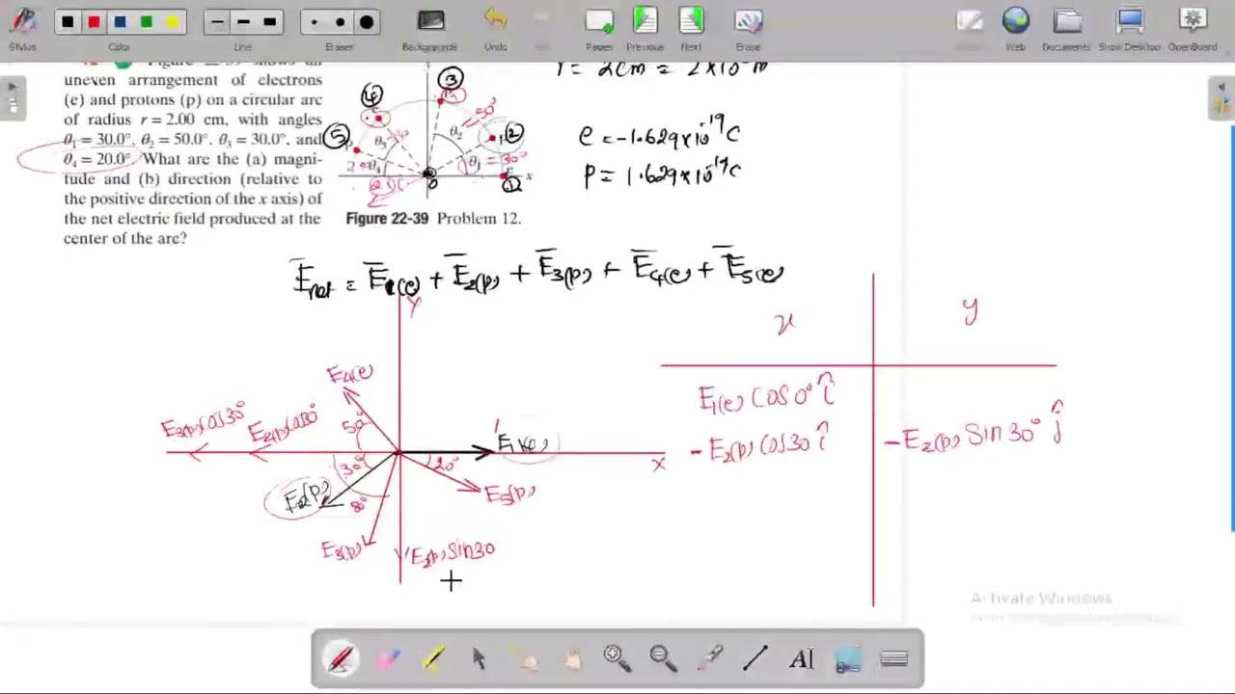Open the Erase page options

coord(748,27)
